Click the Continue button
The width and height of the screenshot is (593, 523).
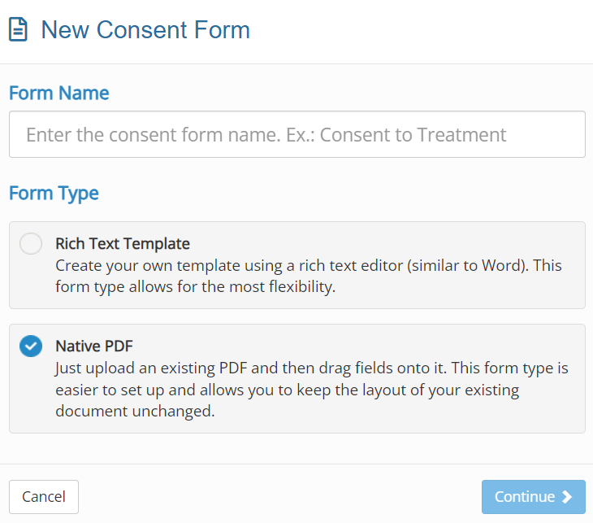click(x=533, y=497)
